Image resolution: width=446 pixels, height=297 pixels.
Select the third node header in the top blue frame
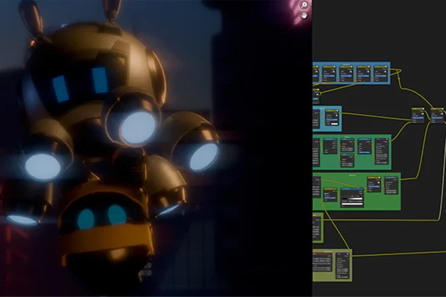(346, 67)
